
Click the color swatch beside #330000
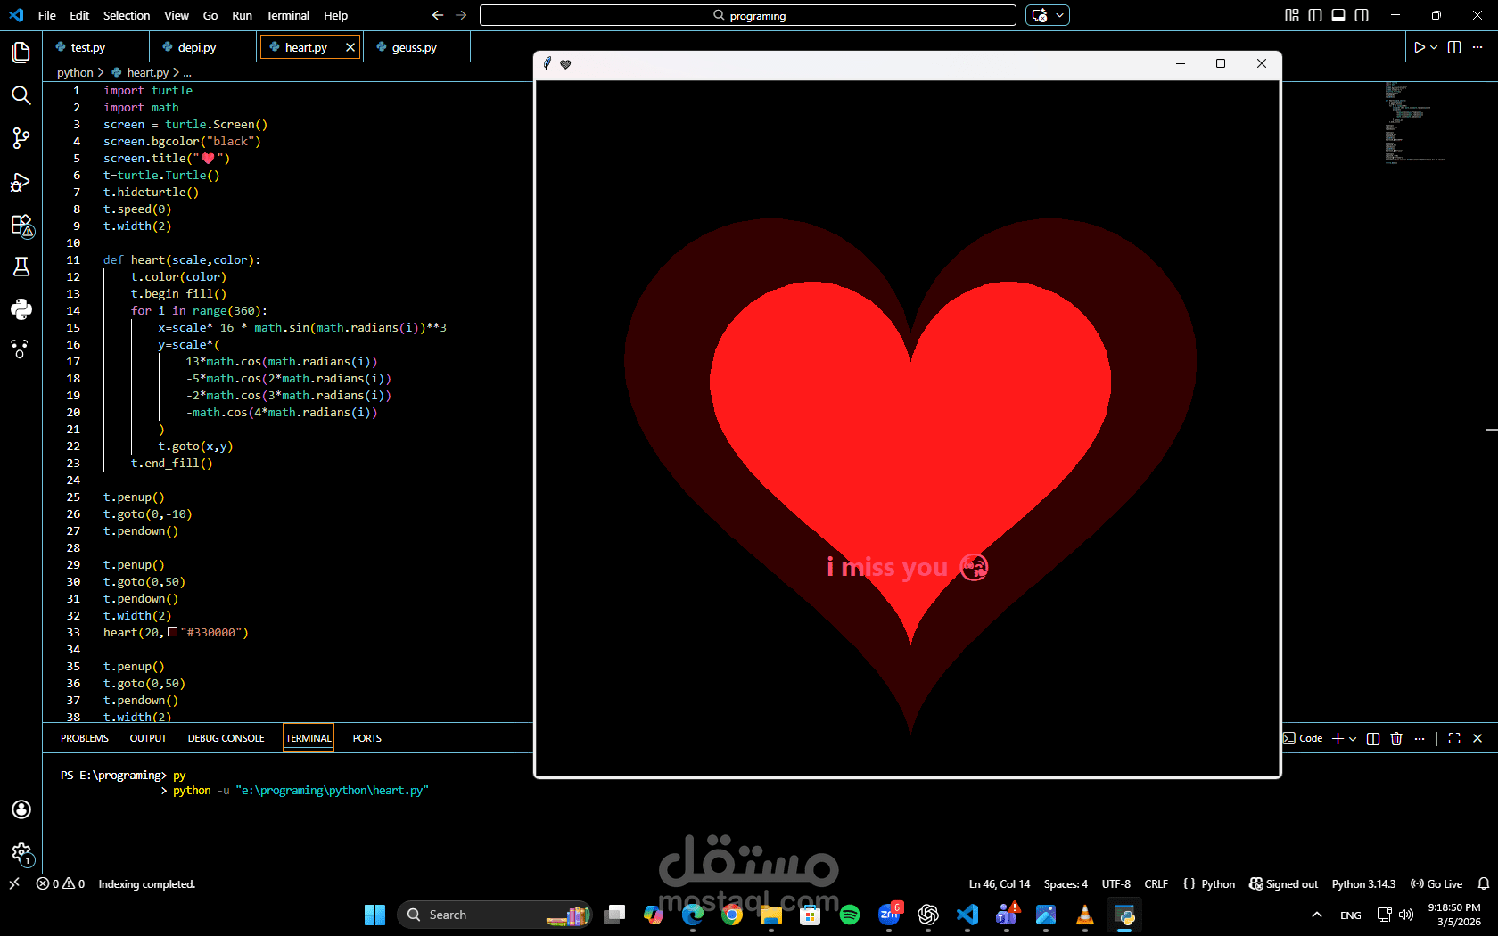point(173,632)
